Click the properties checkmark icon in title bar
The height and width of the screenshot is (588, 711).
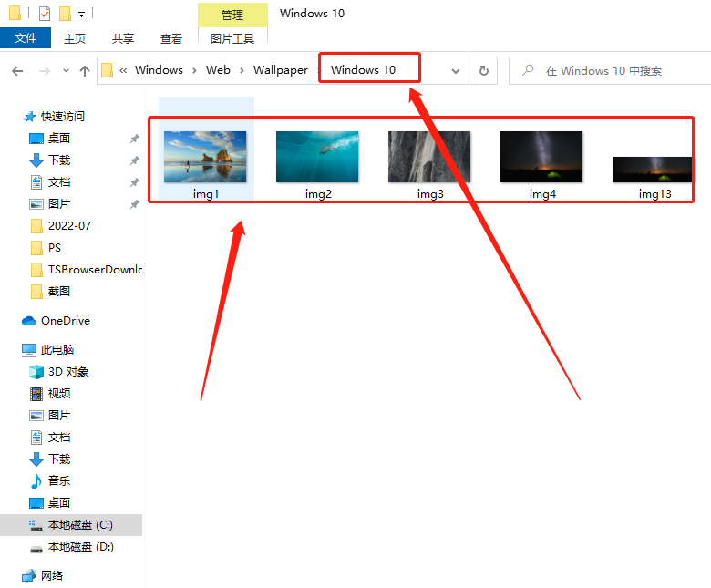pos(45,14)
